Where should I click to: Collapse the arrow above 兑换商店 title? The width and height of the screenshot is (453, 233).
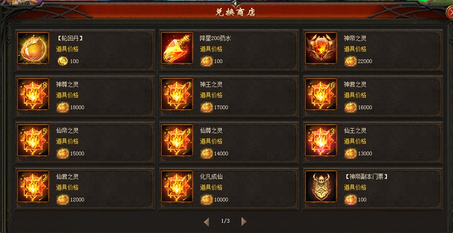click(235, 3)
